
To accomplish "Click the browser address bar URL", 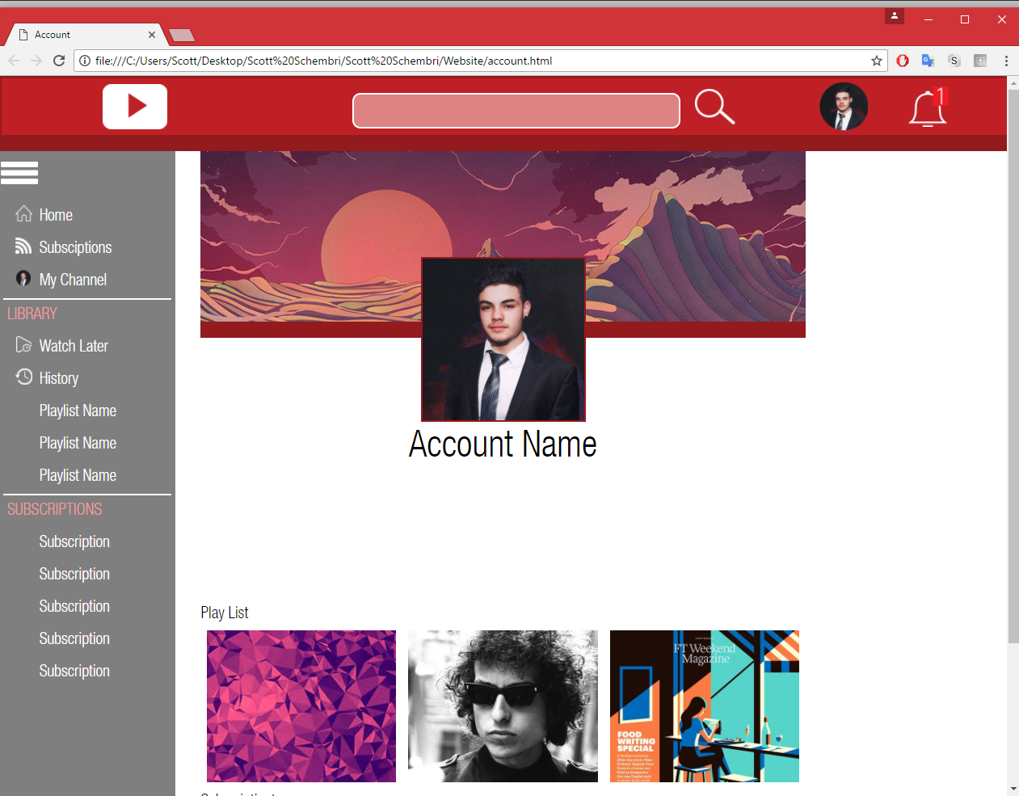I will click(x=323, y=61).
